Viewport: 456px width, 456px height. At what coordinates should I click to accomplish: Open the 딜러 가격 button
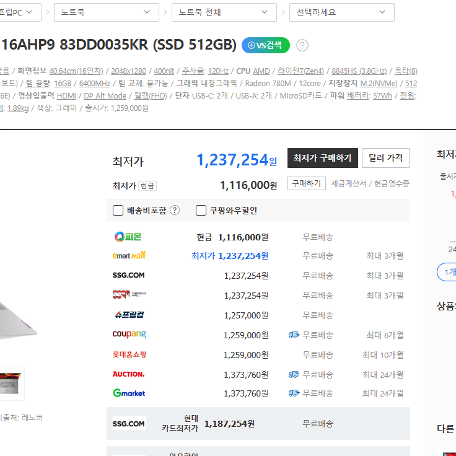[x=385, y=158]
